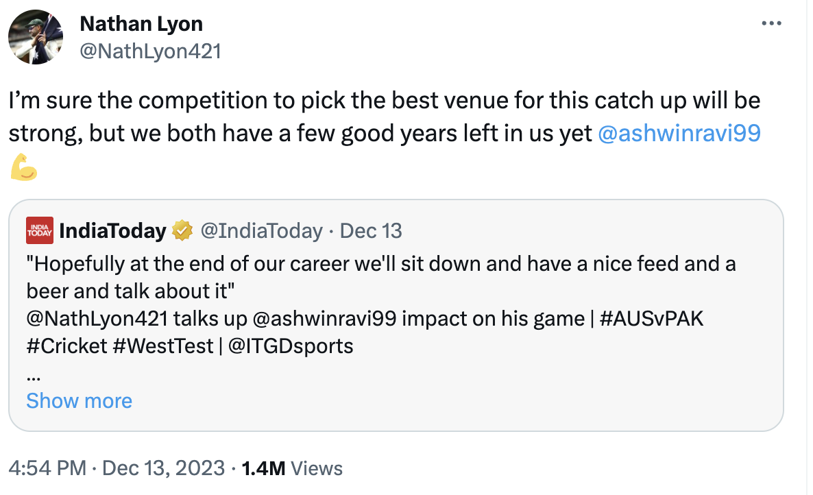
Task: Click the @NathLyon421 handle under author name
Action: 151,51
